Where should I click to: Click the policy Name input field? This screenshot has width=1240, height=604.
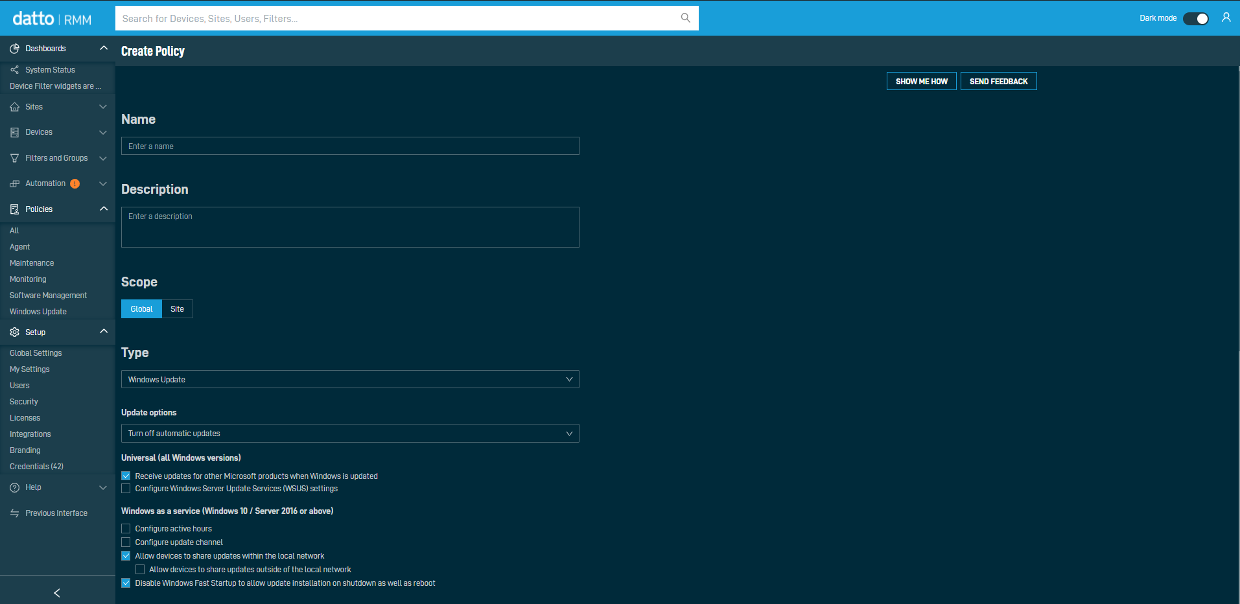[x=350, y=146]
